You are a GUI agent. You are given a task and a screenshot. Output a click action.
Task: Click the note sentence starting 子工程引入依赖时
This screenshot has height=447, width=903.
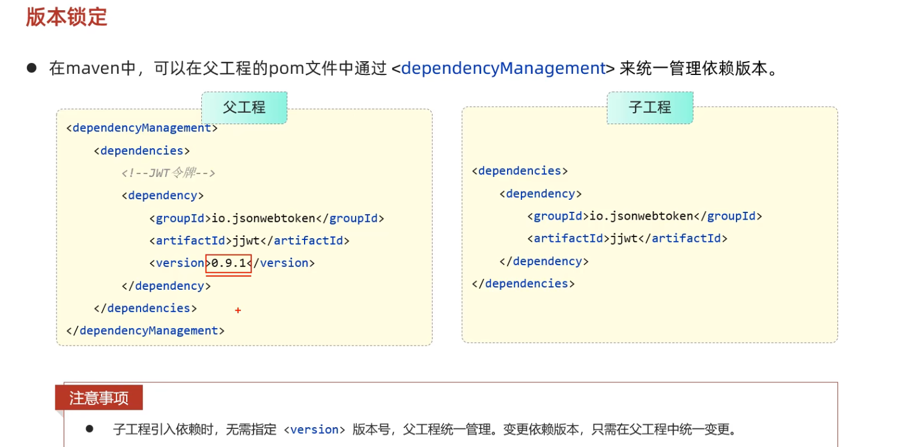[425, 430]
